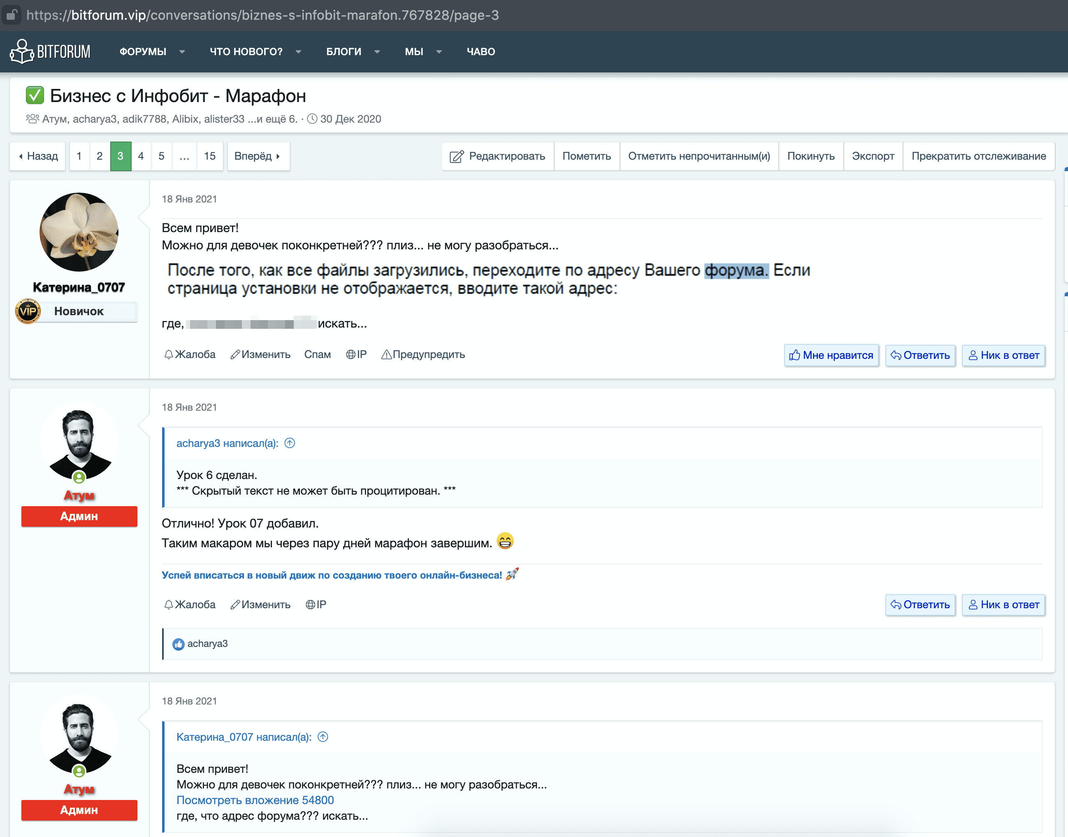Click Ник в ответ on first post
The width and height of the screenshot is (1068, 837).
[1003, 355]
